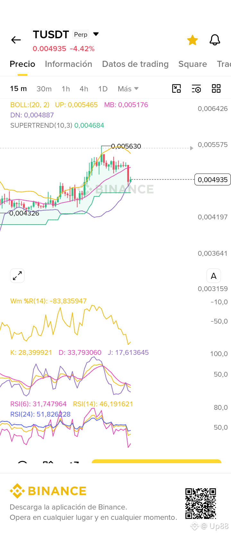231x534 pixels.
Task: Select the 4h timeframe
Action: (x=84, y=89)
